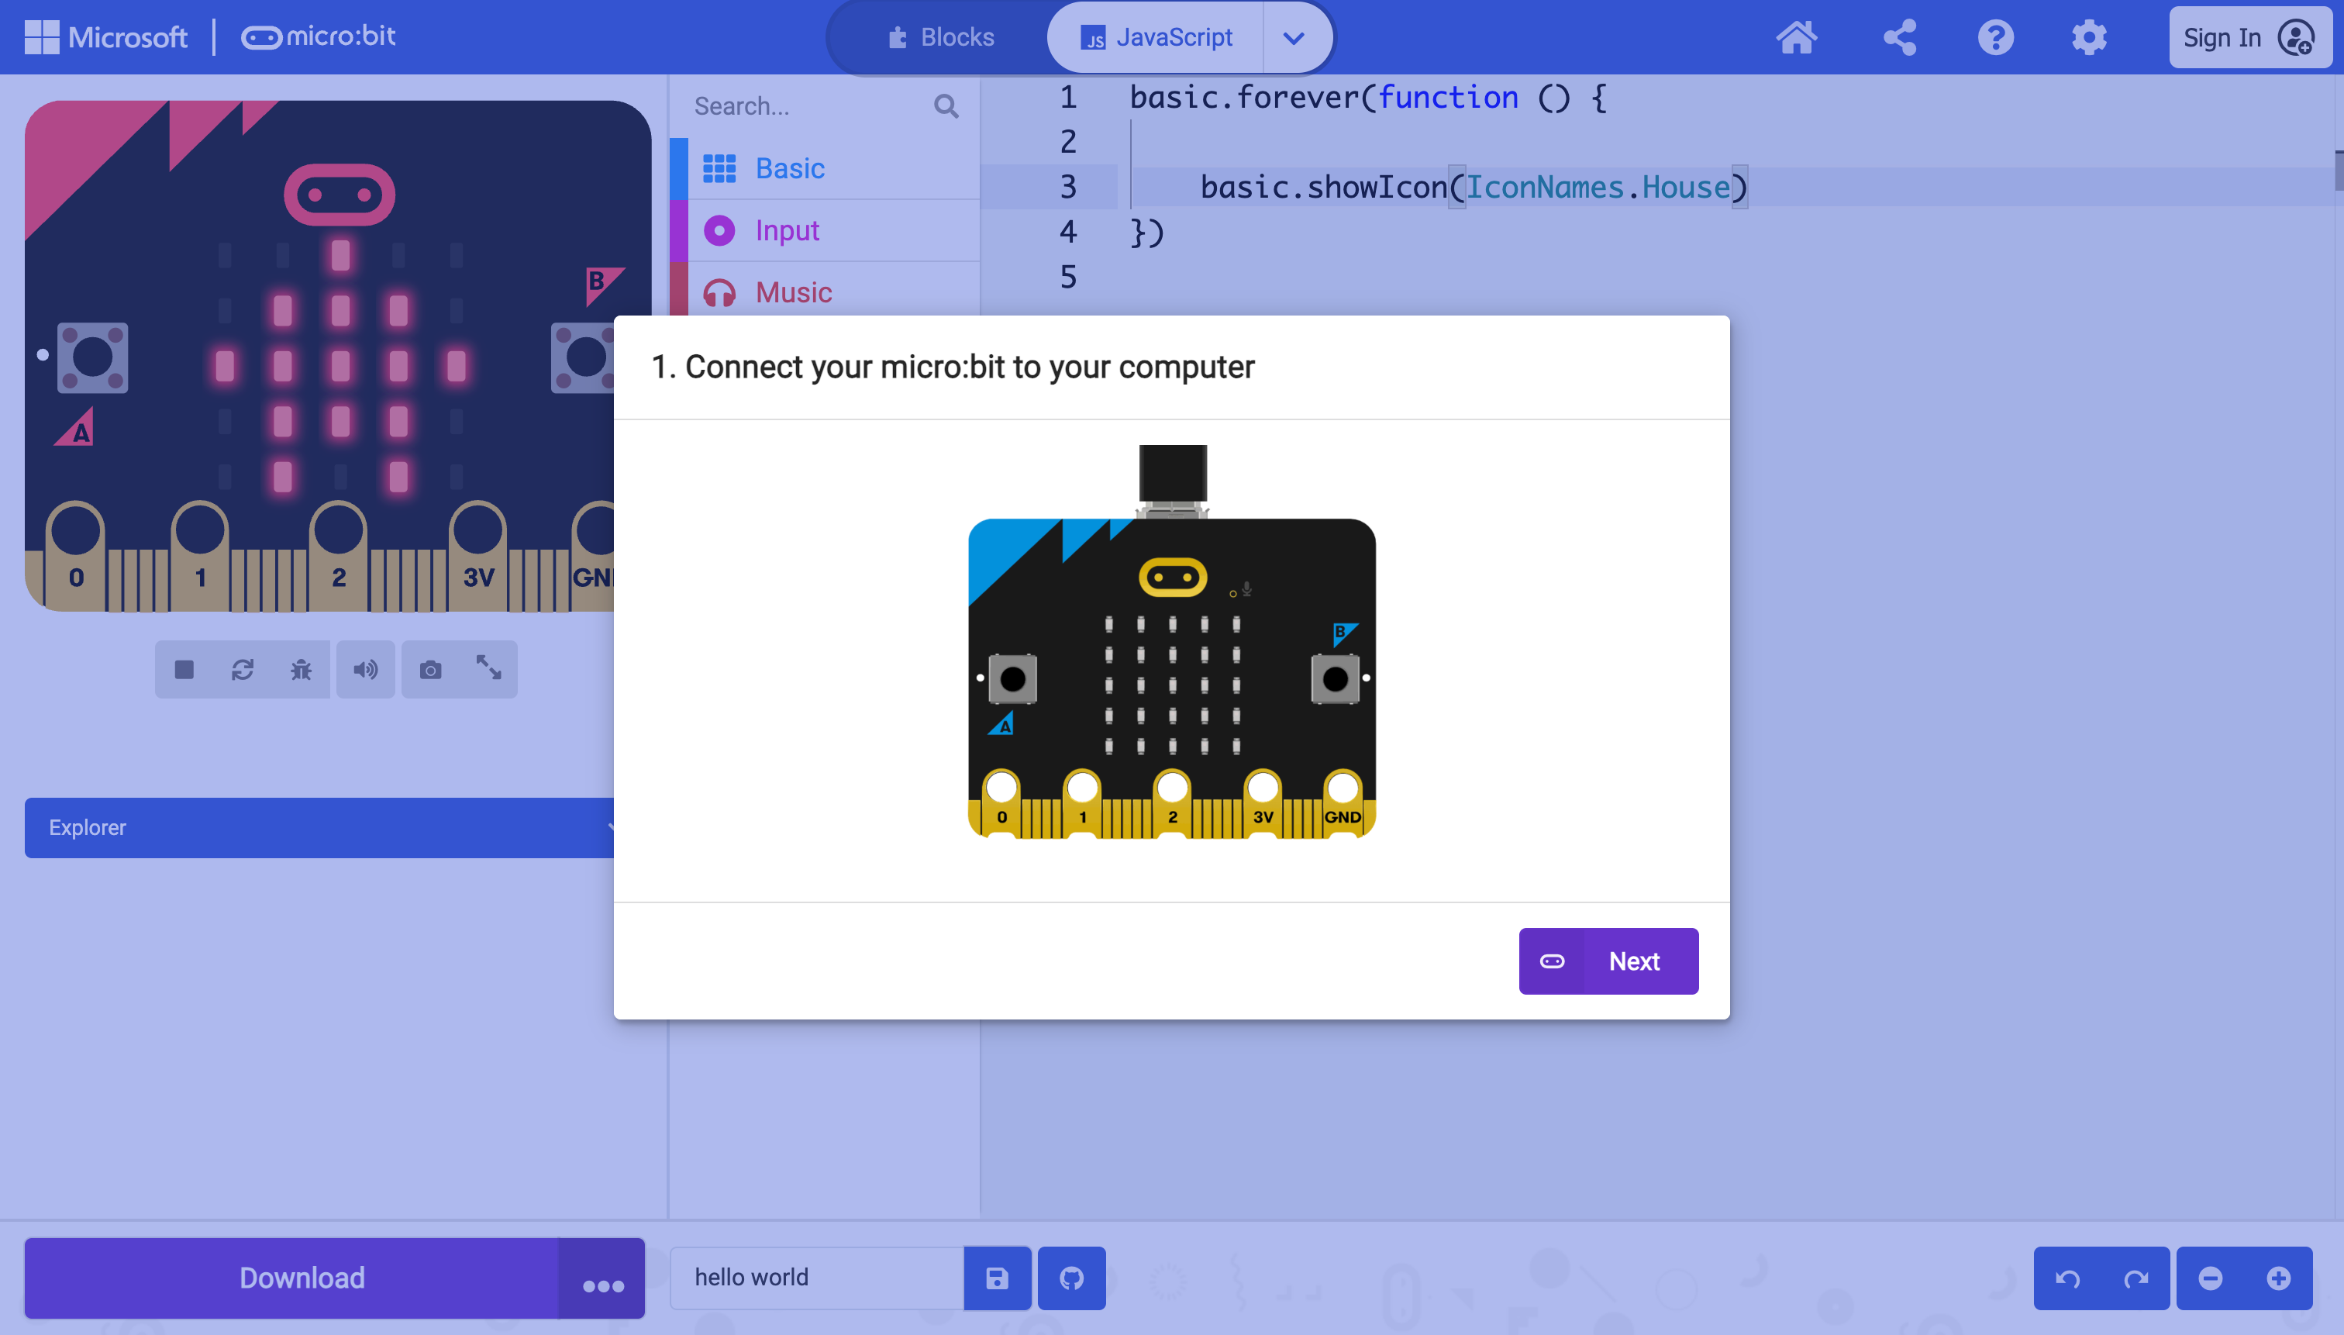2344x1335 pixels.
Task: Open the Share project icon
Action: click(1899, 37)
